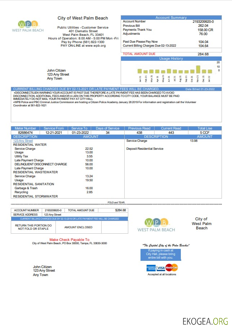Click the Garbage & Trash line
This screenshot has height=331, width=232.
pyautogui.click(x=26, y=188)
